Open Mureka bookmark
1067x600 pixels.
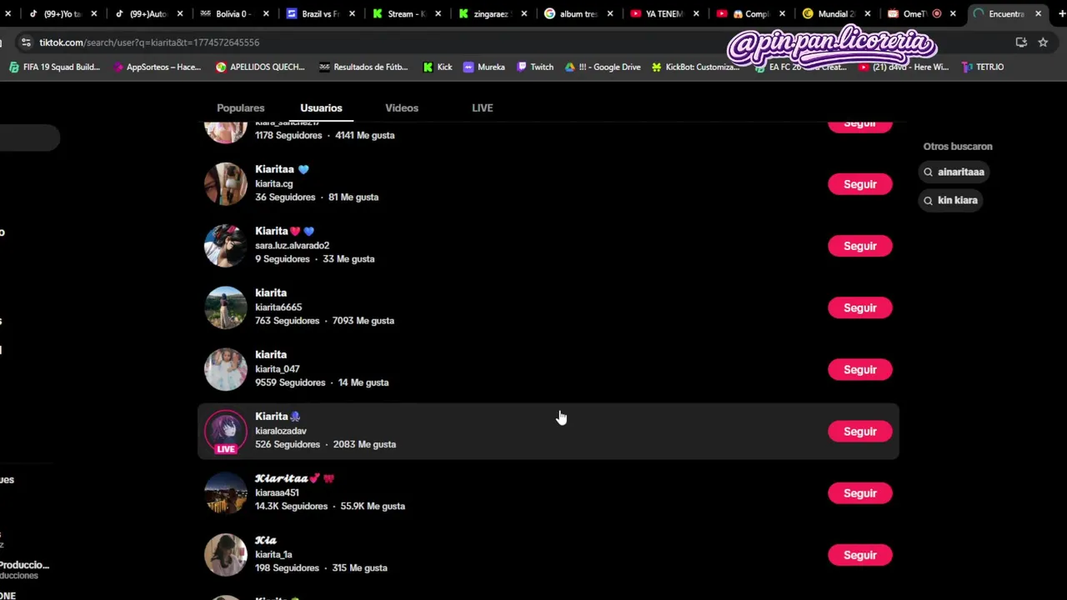tap(484, 67)
